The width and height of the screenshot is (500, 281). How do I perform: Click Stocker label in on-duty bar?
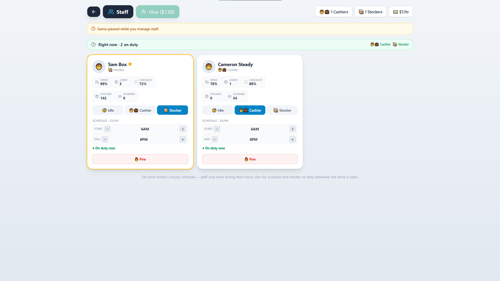[x=401, y=44]
